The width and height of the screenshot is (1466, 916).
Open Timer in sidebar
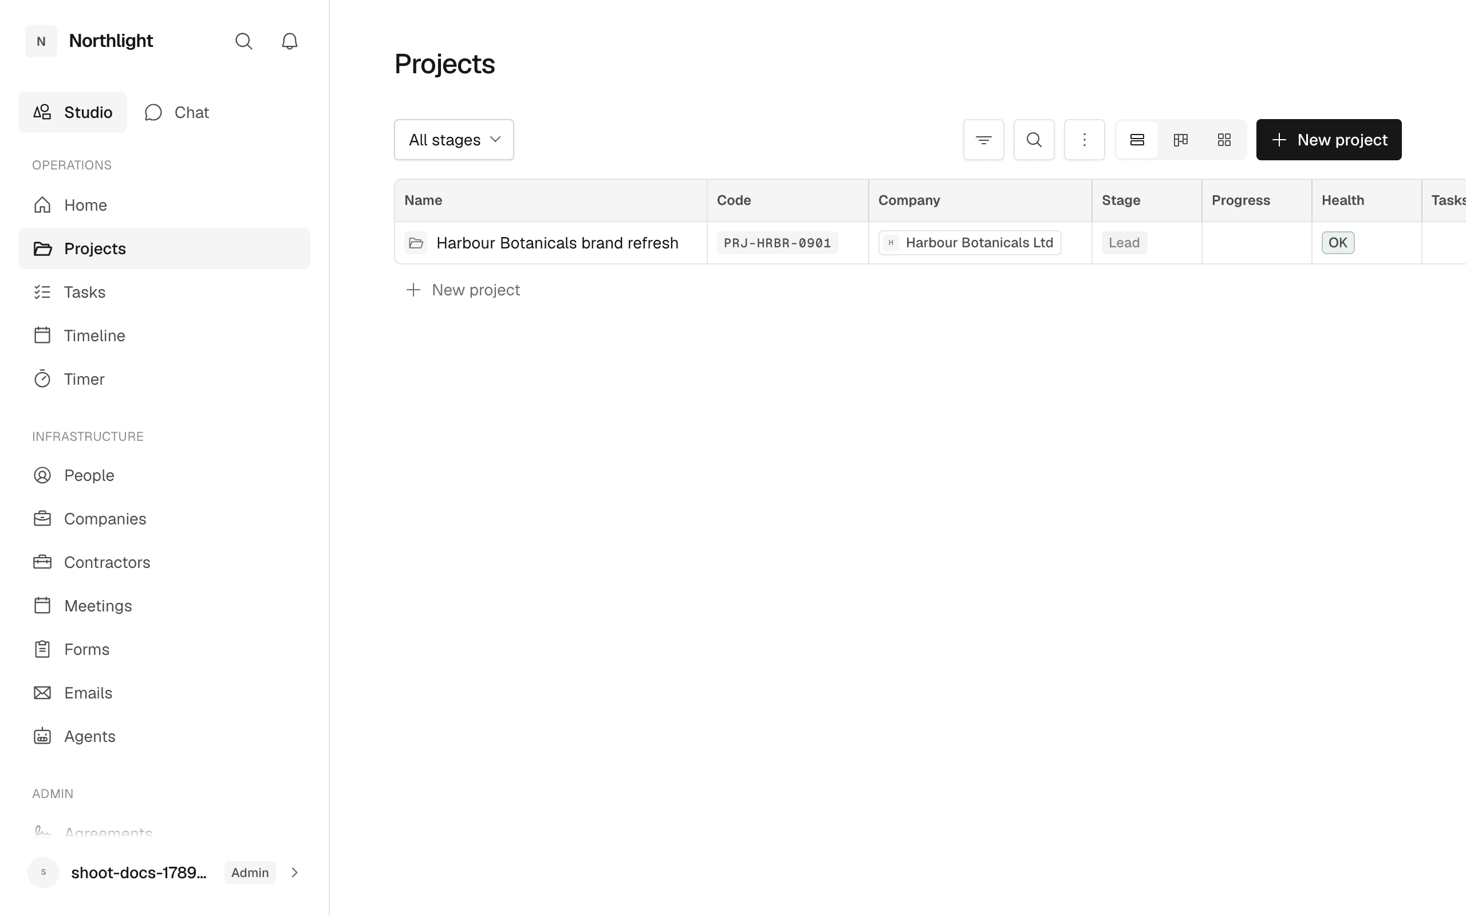pos(164,379)
